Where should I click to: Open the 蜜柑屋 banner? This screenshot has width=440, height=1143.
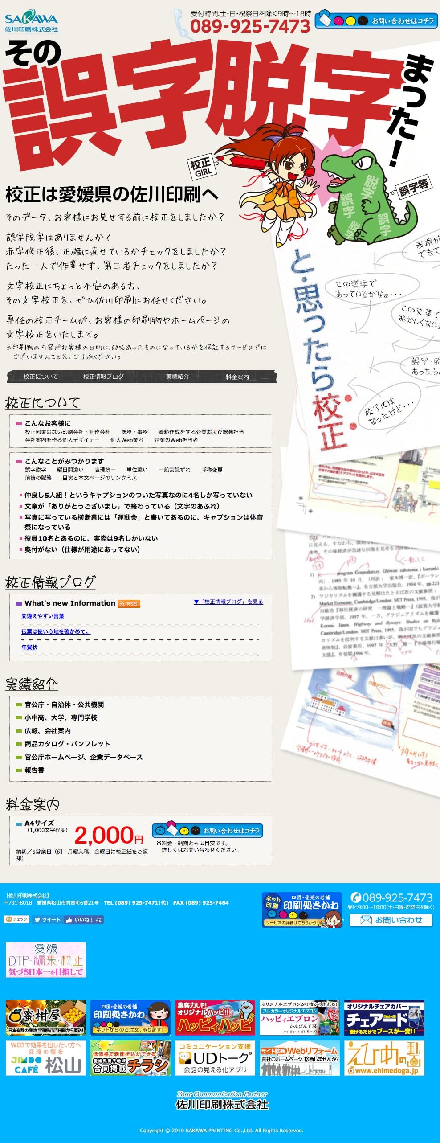(x=45, y=1017)
